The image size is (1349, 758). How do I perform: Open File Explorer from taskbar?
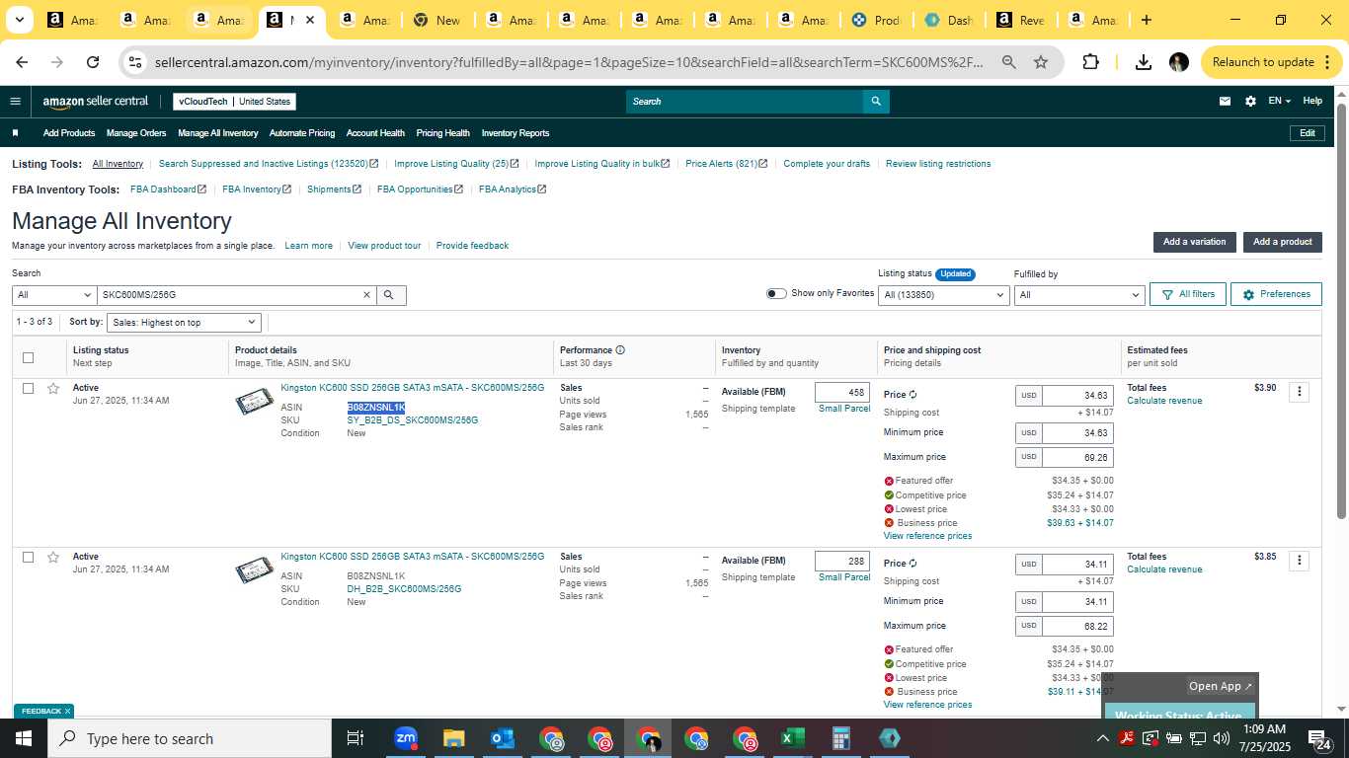pyautogui.click(x=453, y=738)
